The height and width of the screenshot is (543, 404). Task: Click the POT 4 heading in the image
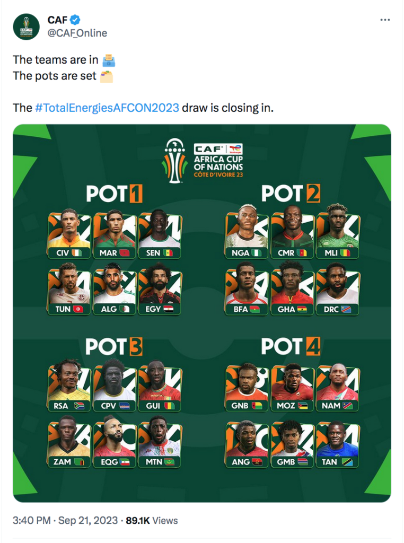click(x=291, y=346)
